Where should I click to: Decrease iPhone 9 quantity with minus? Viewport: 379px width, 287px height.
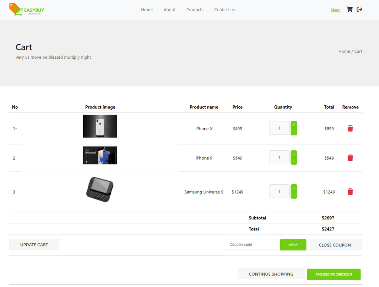tap(294, 161)
